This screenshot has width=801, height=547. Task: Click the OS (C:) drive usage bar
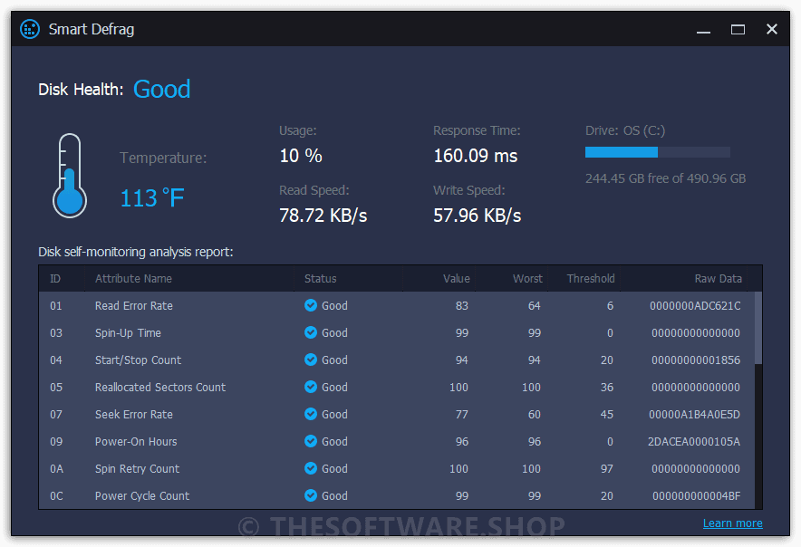tap(658, 152)
